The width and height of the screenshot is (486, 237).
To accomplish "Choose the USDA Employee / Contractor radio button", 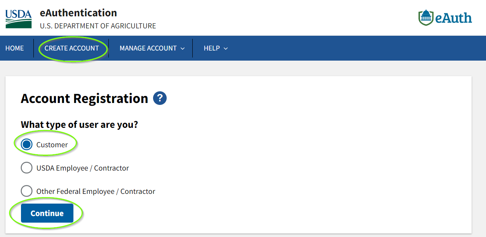I will pyautogui.click(x=26, y=168).
